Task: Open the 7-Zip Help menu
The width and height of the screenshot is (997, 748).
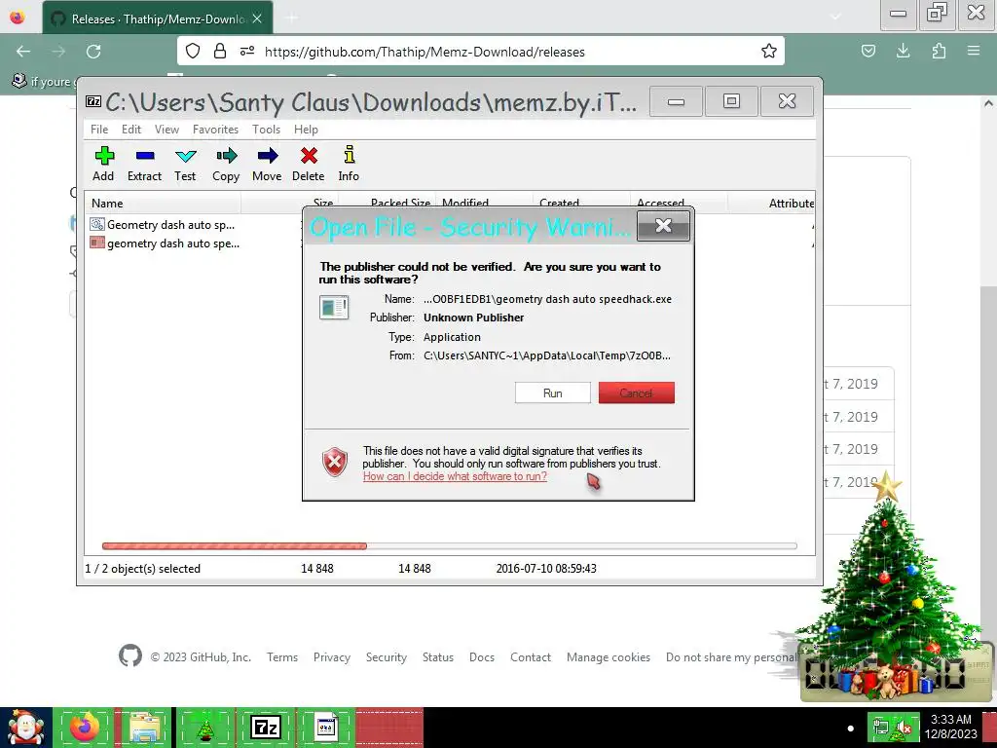Action: [306, 130]
